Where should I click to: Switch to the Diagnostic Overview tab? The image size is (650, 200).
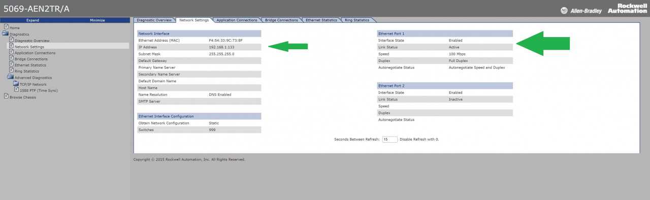[x=154, y=20]
